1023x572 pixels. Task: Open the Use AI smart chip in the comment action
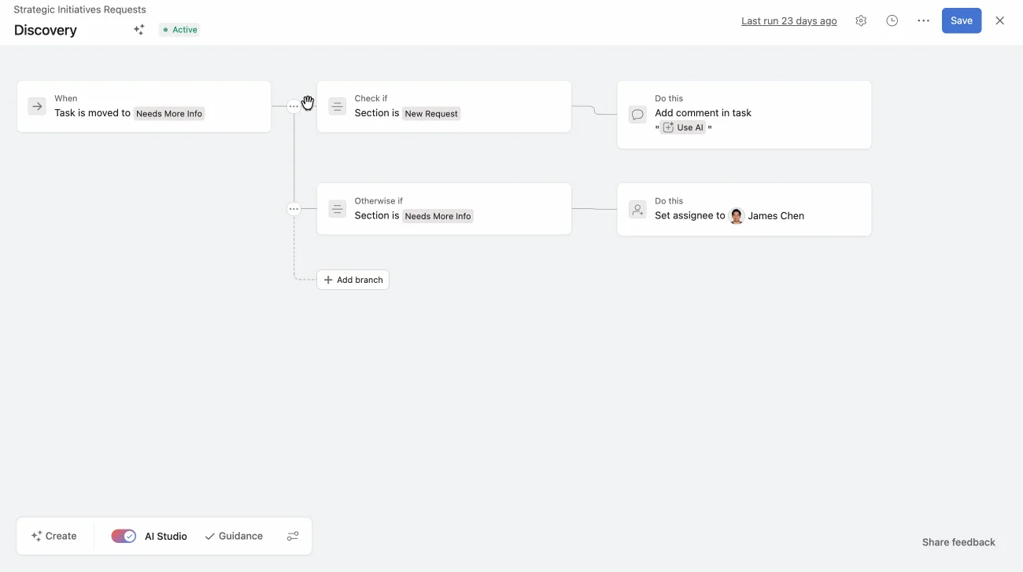(x=683, y=127)
